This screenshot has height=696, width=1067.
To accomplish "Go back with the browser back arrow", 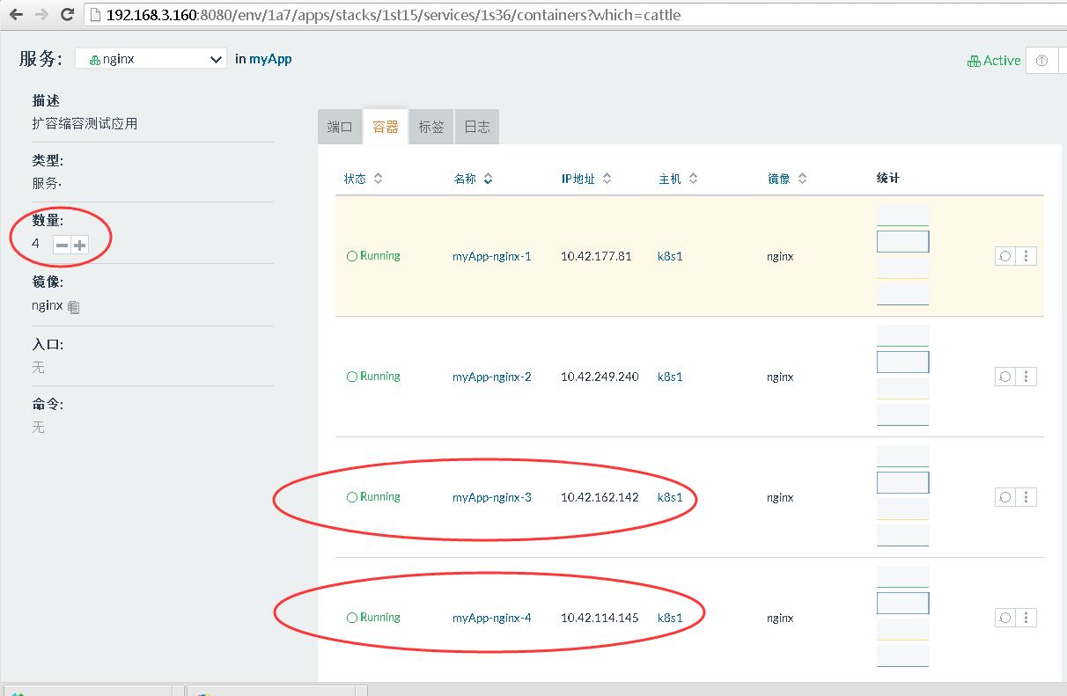I will click(x=16, y=15).
